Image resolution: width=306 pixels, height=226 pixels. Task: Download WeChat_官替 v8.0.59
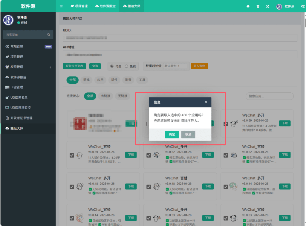pos(131,155)
